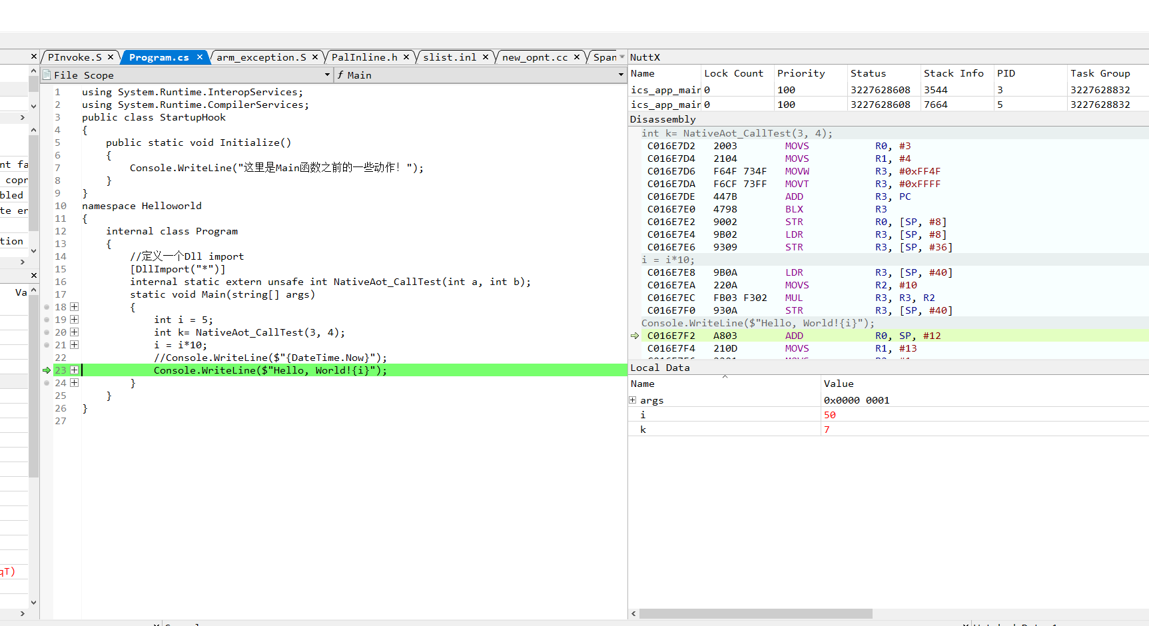Close the PInvoke.S tab
Viewport: 1149px width, 626px height.
[x=111, y=57]
